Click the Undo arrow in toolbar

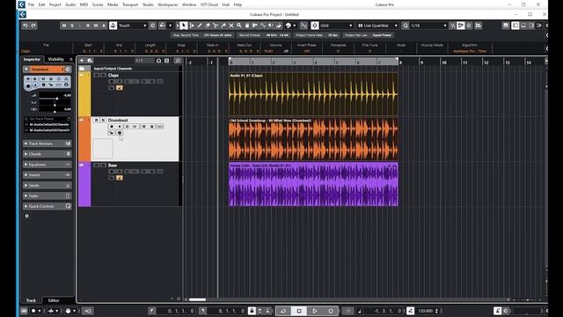pyautogui.click(x=26, y=26)
